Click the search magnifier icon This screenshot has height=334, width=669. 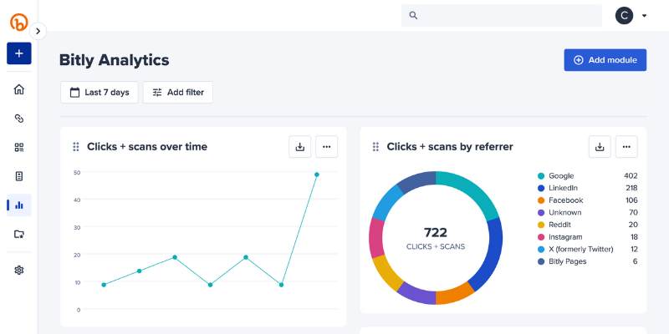[x=413, y=15]
